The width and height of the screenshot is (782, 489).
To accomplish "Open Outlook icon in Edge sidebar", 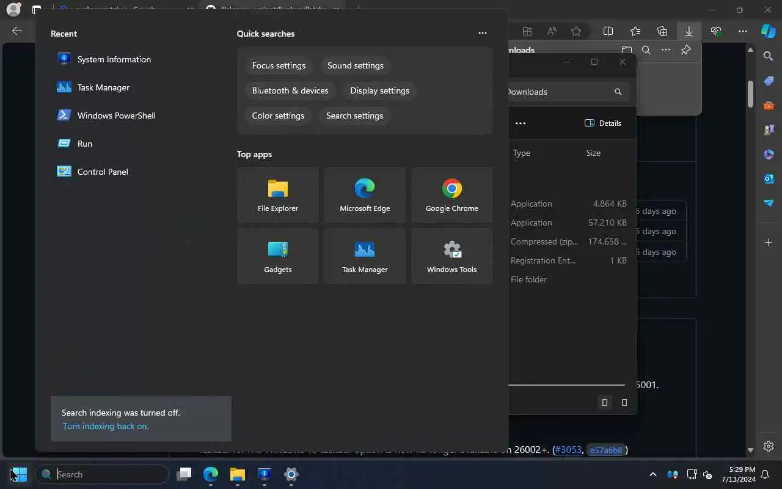I will coord(769,178).
